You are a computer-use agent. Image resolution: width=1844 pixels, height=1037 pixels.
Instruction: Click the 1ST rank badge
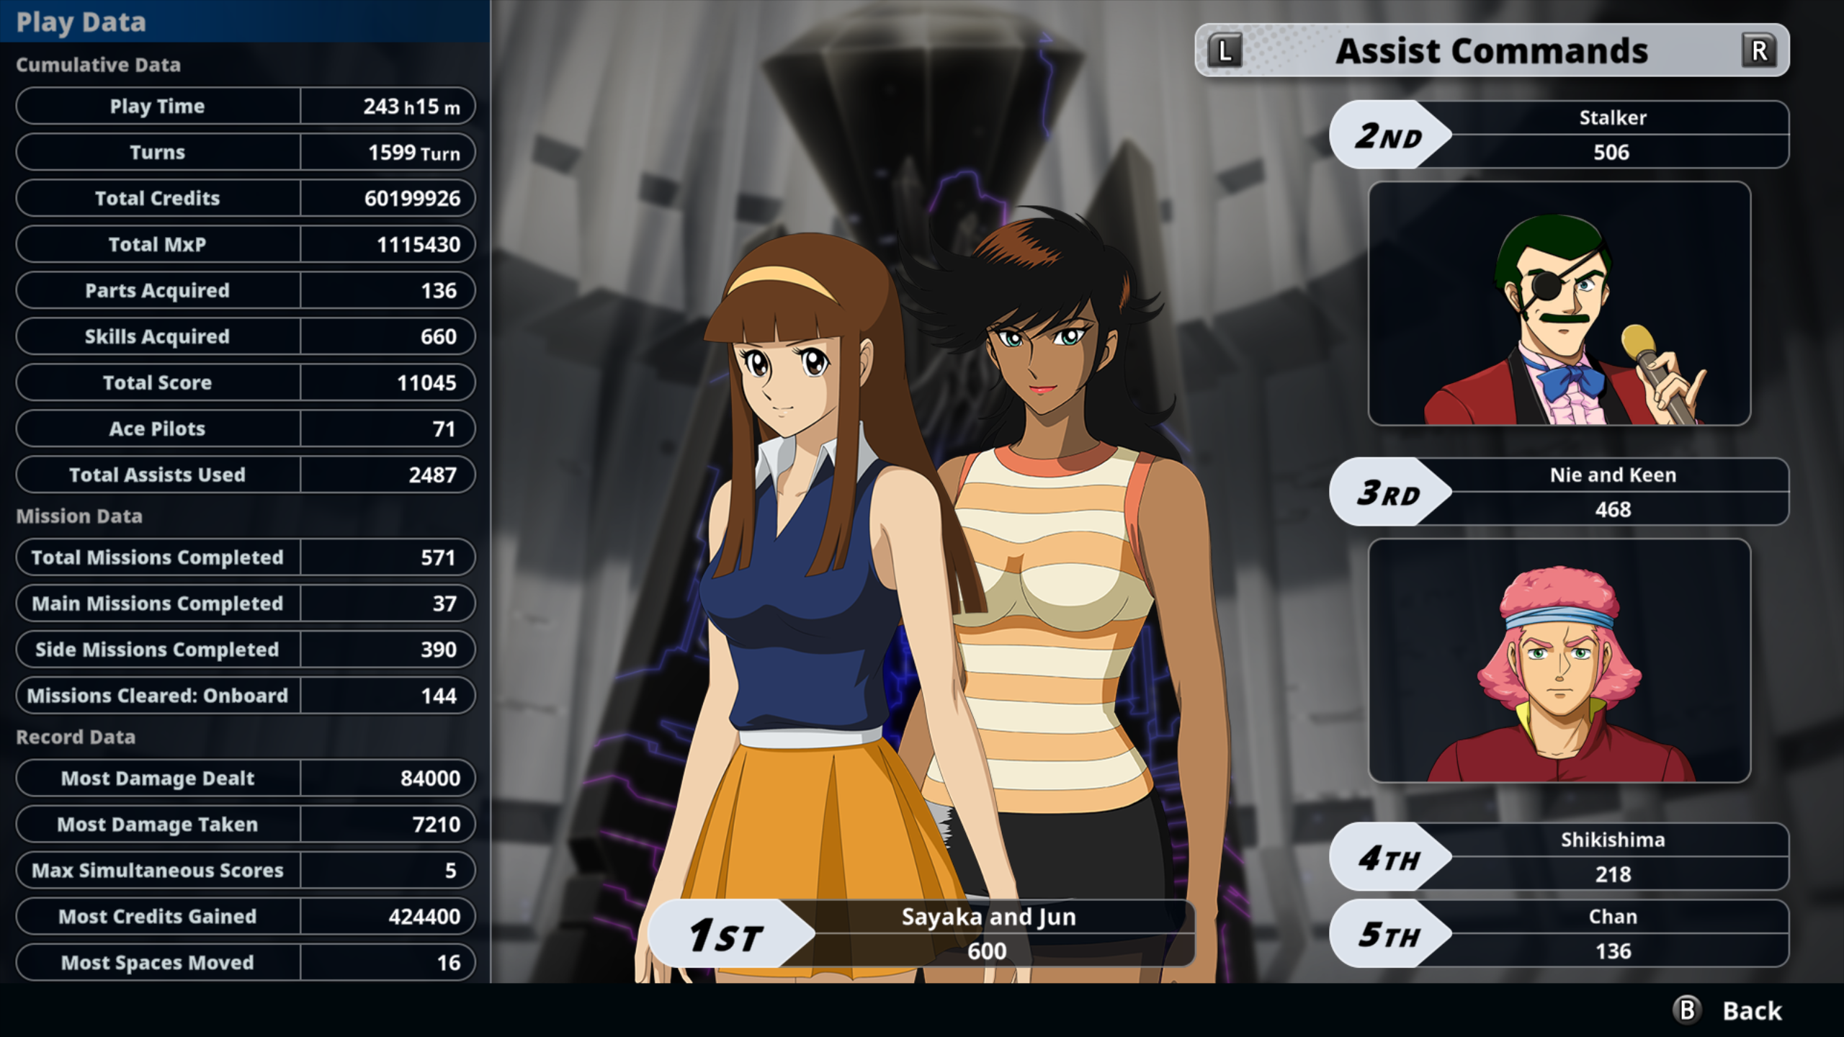725,934
